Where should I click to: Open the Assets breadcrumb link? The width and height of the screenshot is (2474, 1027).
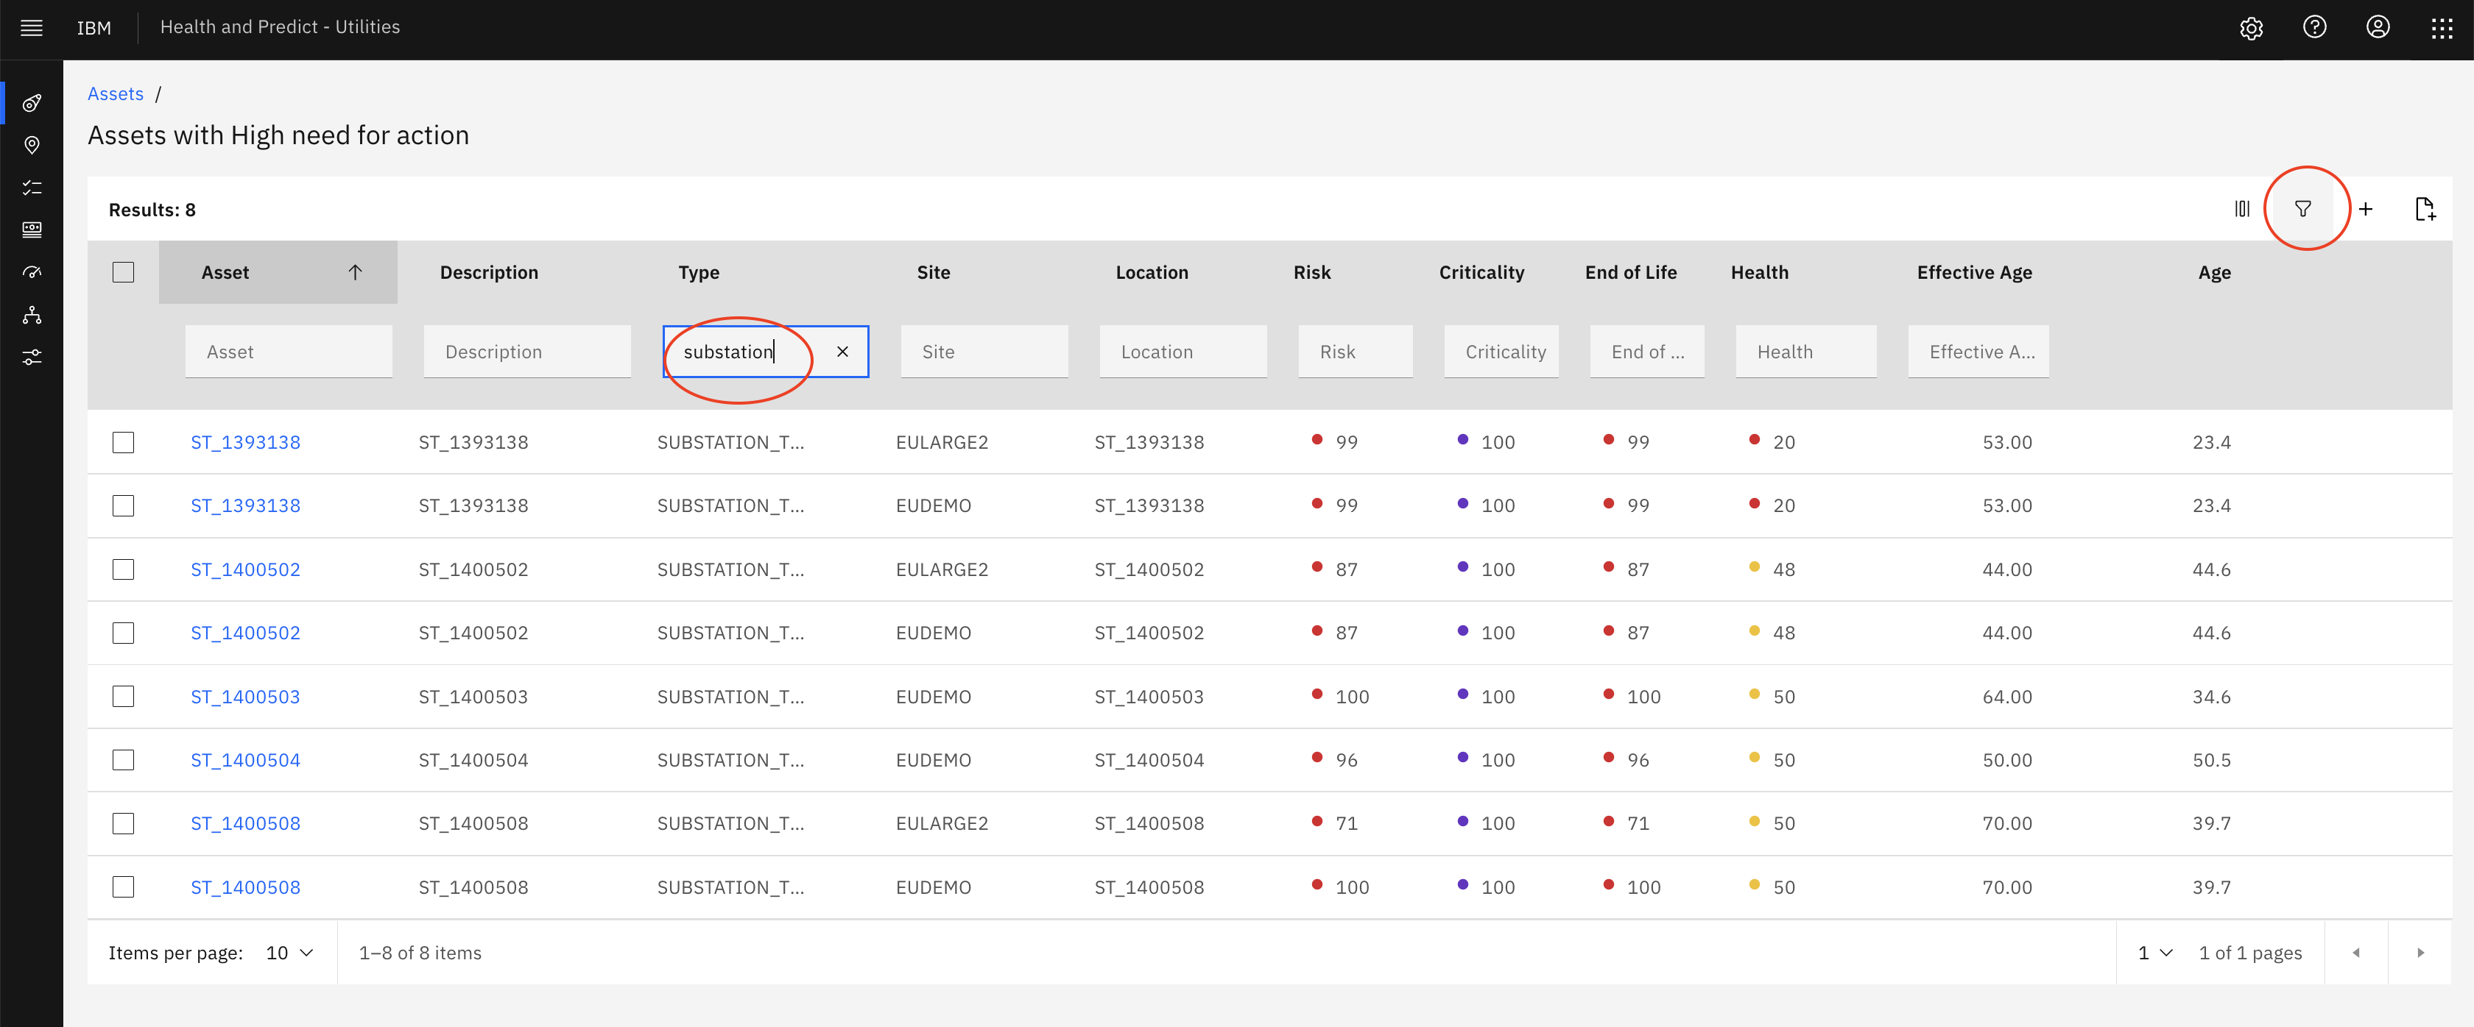[x=116, y=93]
